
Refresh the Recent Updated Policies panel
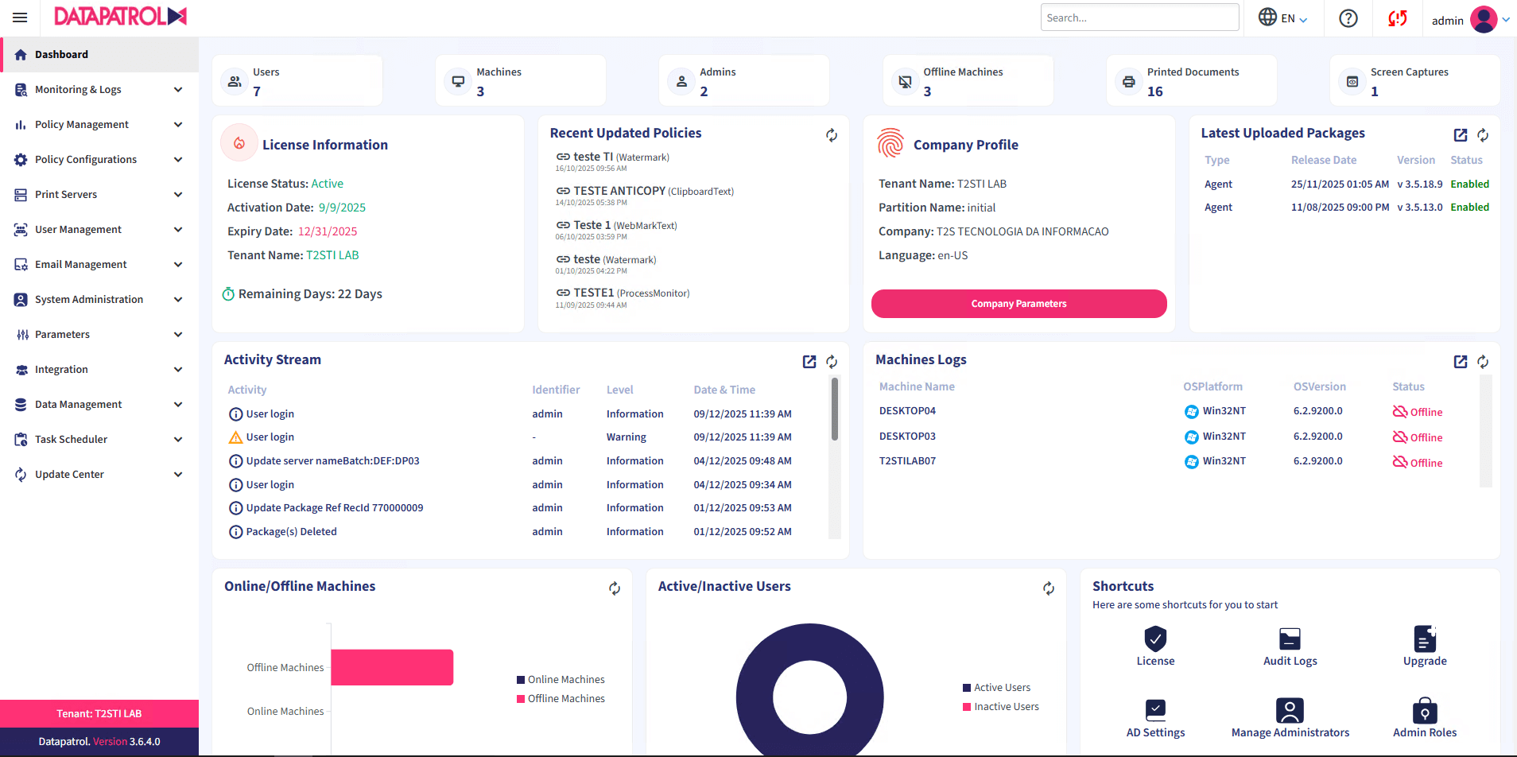pos(831,135)
